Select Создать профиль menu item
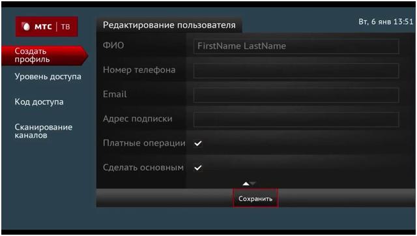Screen dimensions: 417x236 (45, 55)
